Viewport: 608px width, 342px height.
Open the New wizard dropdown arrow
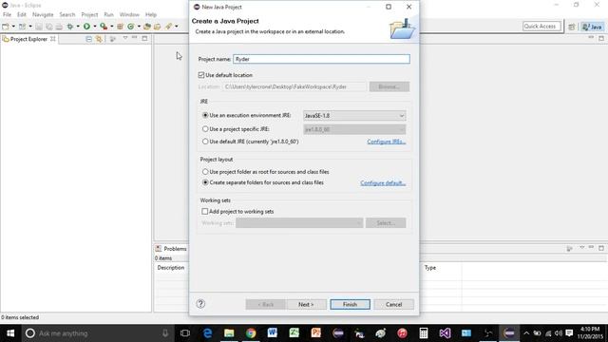[x=13, y=27]
